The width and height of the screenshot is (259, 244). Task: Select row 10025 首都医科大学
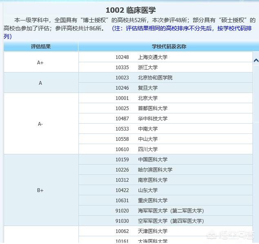[x=165, y=108]
